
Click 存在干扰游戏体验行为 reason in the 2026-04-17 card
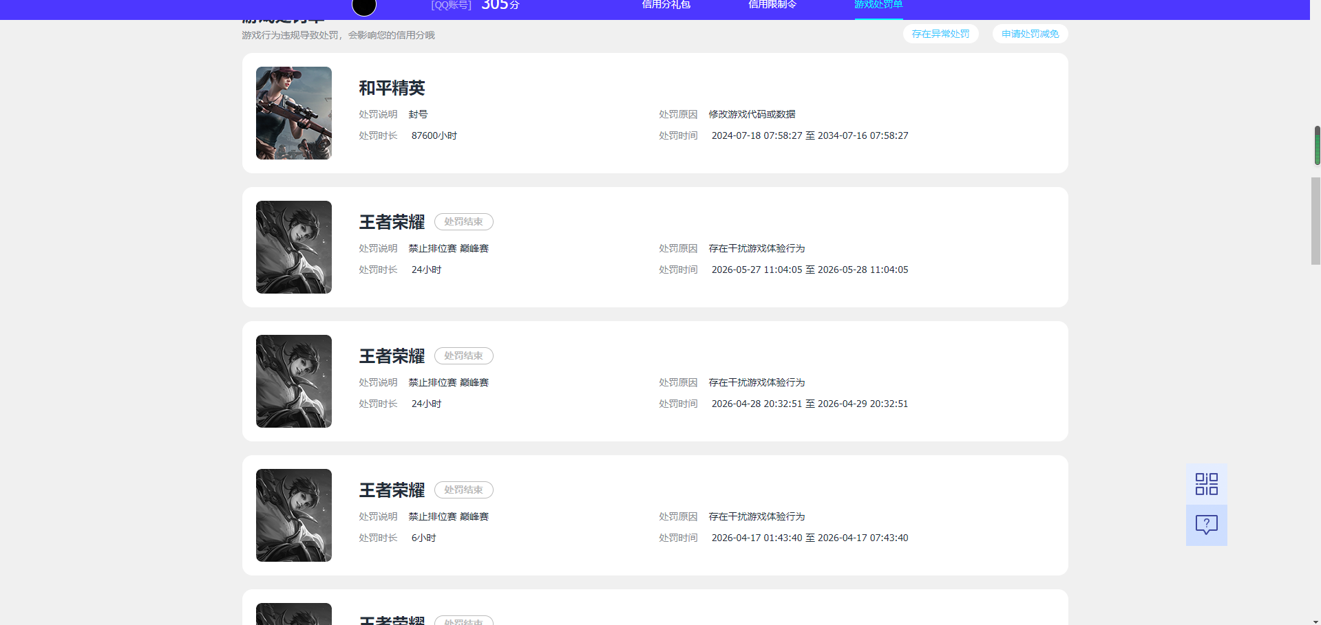click(757, 516)
